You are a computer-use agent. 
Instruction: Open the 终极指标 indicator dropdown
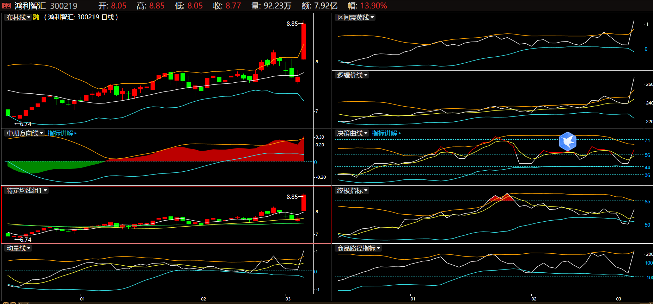(x=352, y=191)
